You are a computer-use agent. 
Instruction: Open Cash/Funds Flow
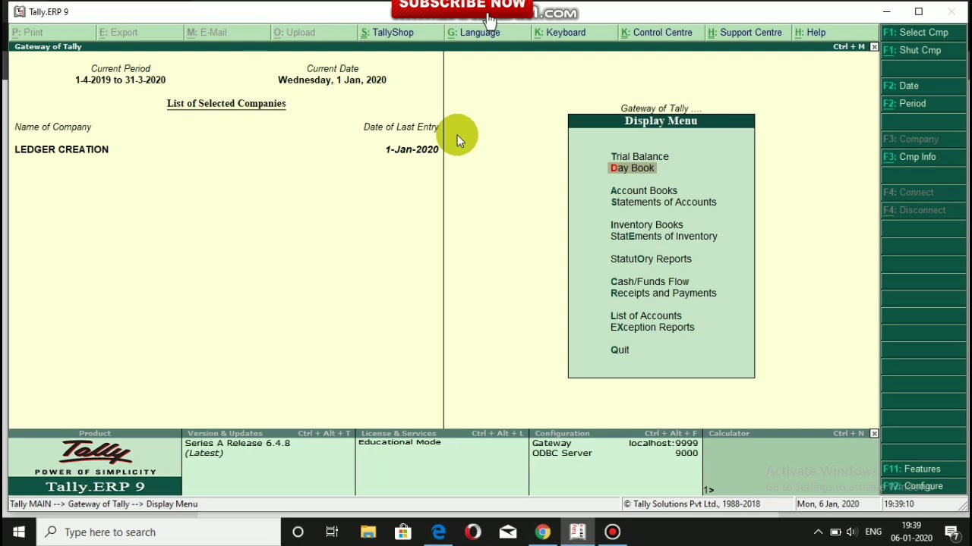click(x=649, y=281)
